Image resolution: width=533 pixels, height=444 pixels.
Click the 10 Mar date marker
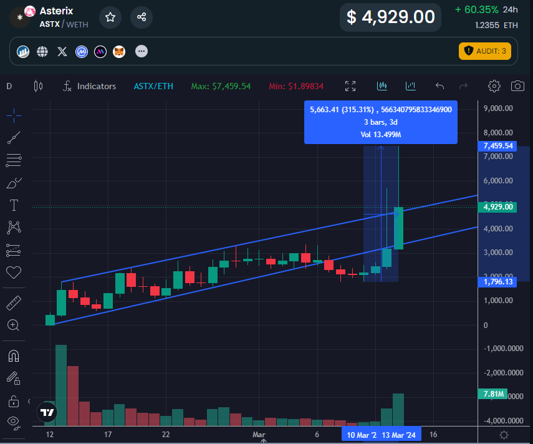coord(361,435)
